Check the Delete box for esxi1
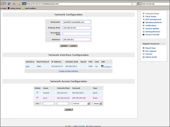The width and height of the screenshot is (170, 127). [37, 98]
